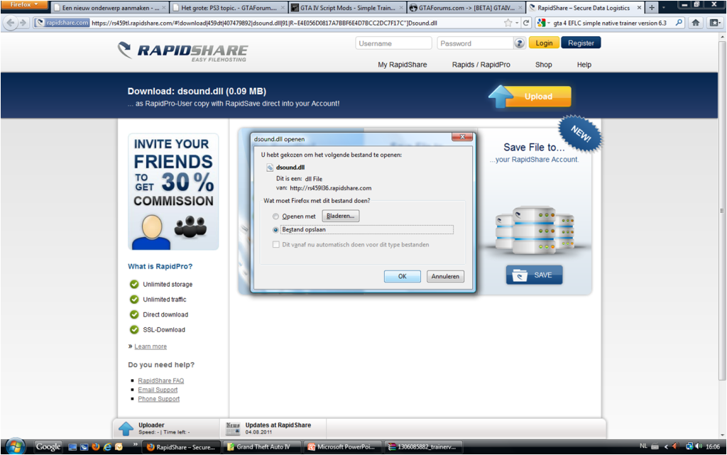Expand the quick launch overflow chevron
727x455 pixels.
click(136, 445)
